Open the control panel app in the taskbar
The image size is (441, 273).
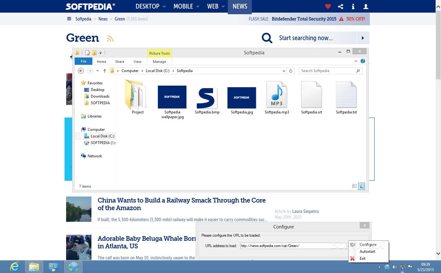[x=54, y=267]
